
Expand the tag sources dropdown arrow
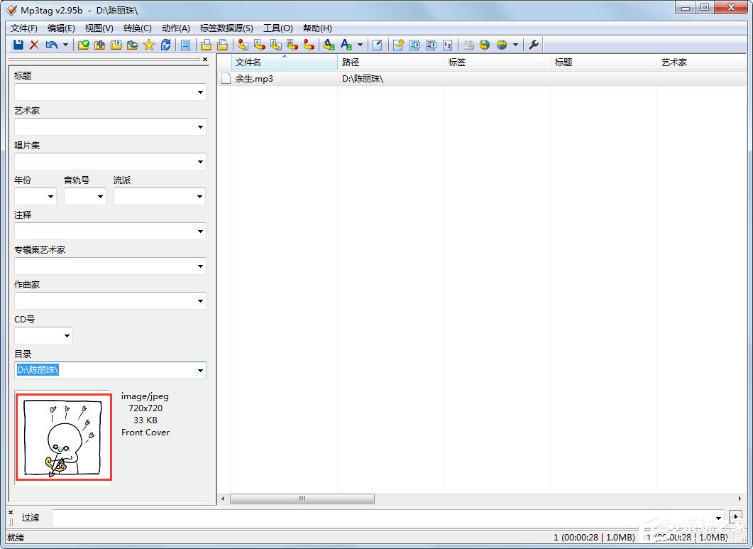[x=515, y=45]
